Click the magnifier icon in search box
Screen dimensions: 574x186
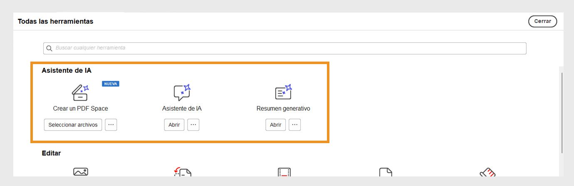49,48
